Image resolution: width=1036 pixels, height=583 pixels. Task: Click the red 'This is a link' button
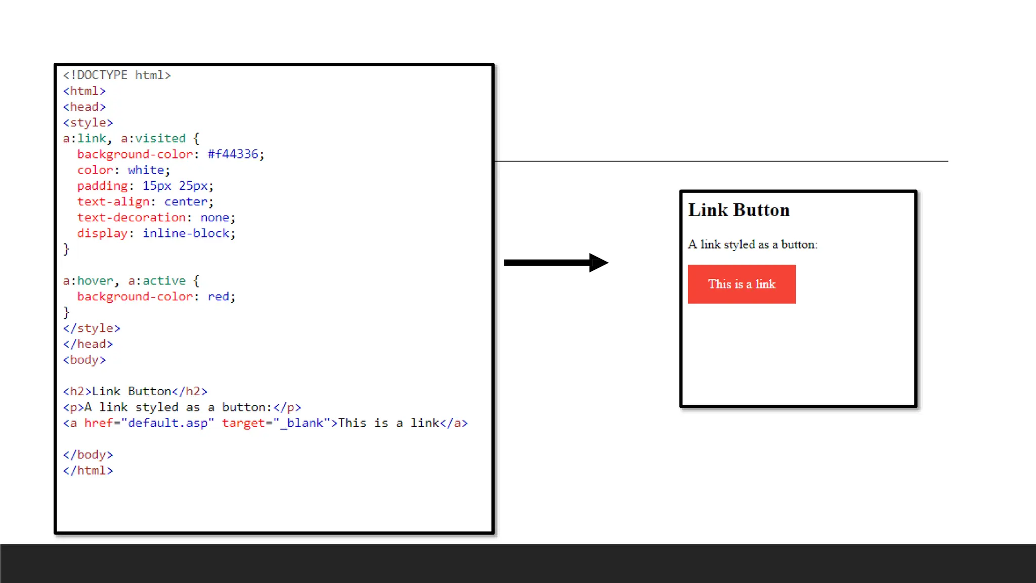741,284
